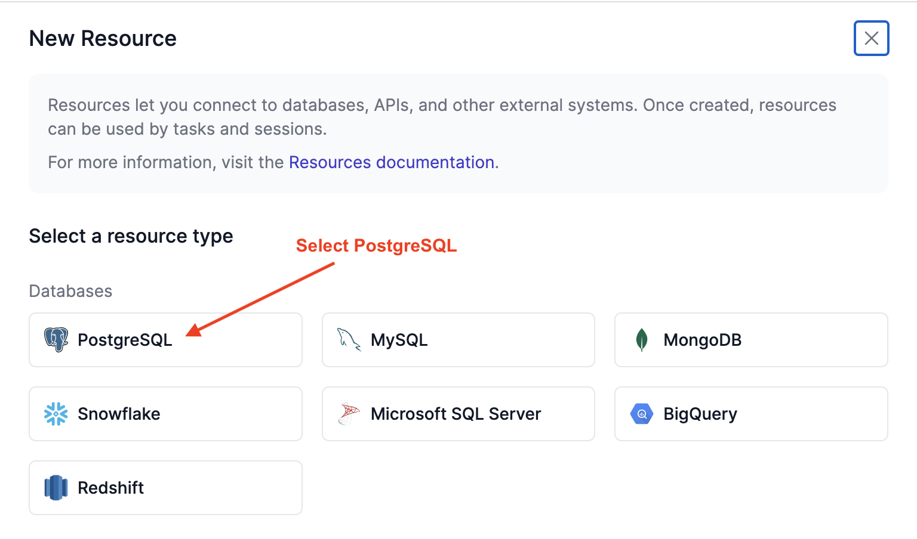The image size is (917, 539).
Task: Click the Snowflake logo icon
Action: [x=56, y=414]
